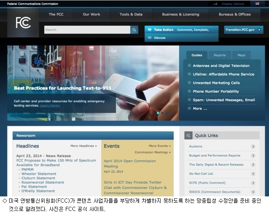The height and width of the screenshot is (213, 269).
Task: Select the third carousel slide dot
Action: pos(167,113)
